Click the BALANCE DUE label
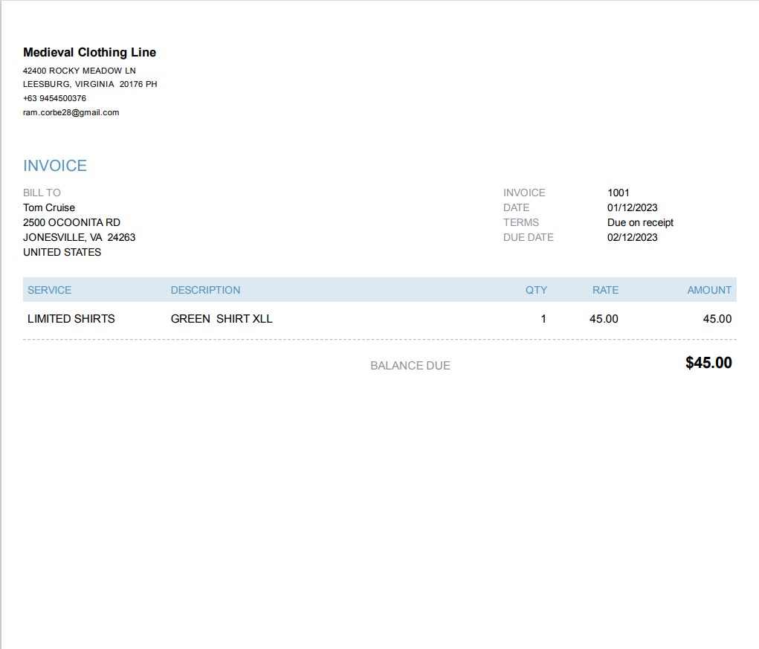The height and width of the screenshot is (649, 759). tap(410, 366)
